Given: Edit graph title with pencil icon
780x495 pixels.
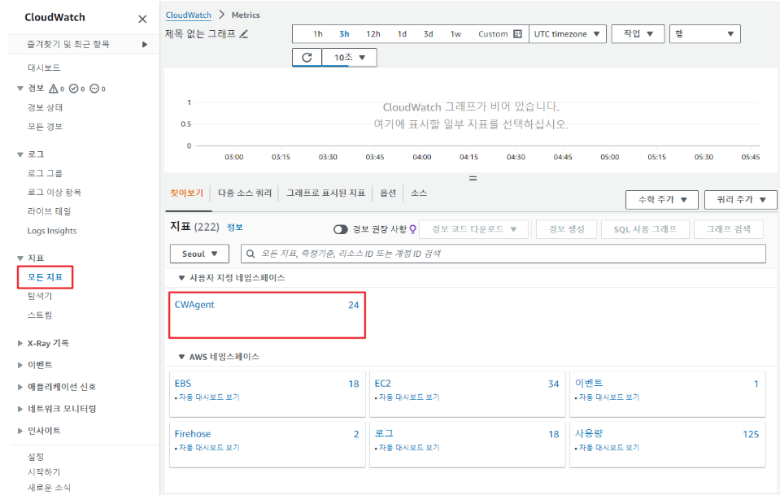Looking at the screenshot, I should click(244, 34).
